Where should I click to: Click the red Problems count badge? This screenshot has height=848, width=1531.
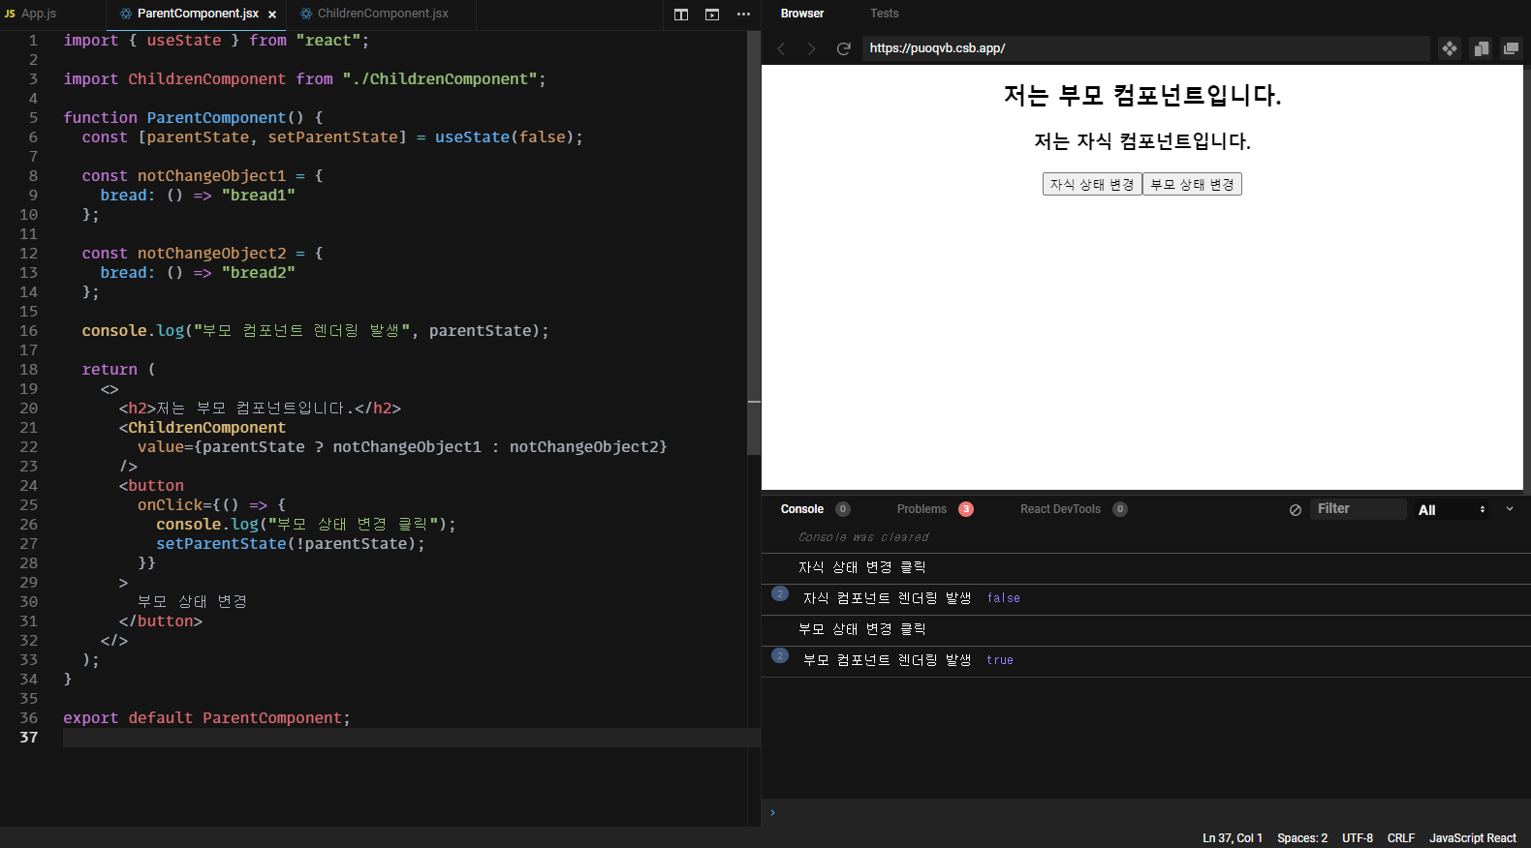(966, 509)
